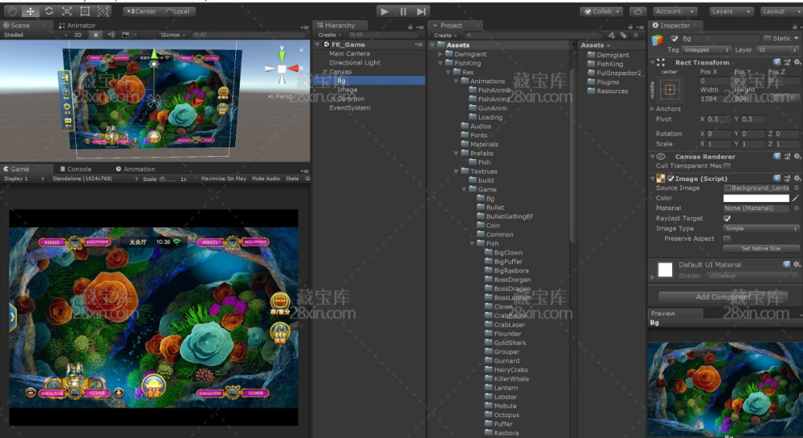Select the Rotate tool

(49, 12)
